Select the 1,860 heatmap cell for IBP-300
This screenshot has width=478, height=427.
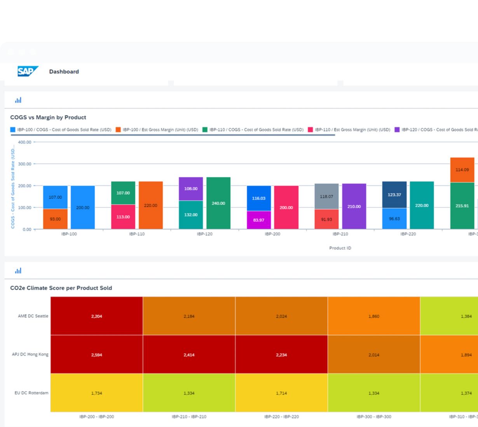pos(374,316)
